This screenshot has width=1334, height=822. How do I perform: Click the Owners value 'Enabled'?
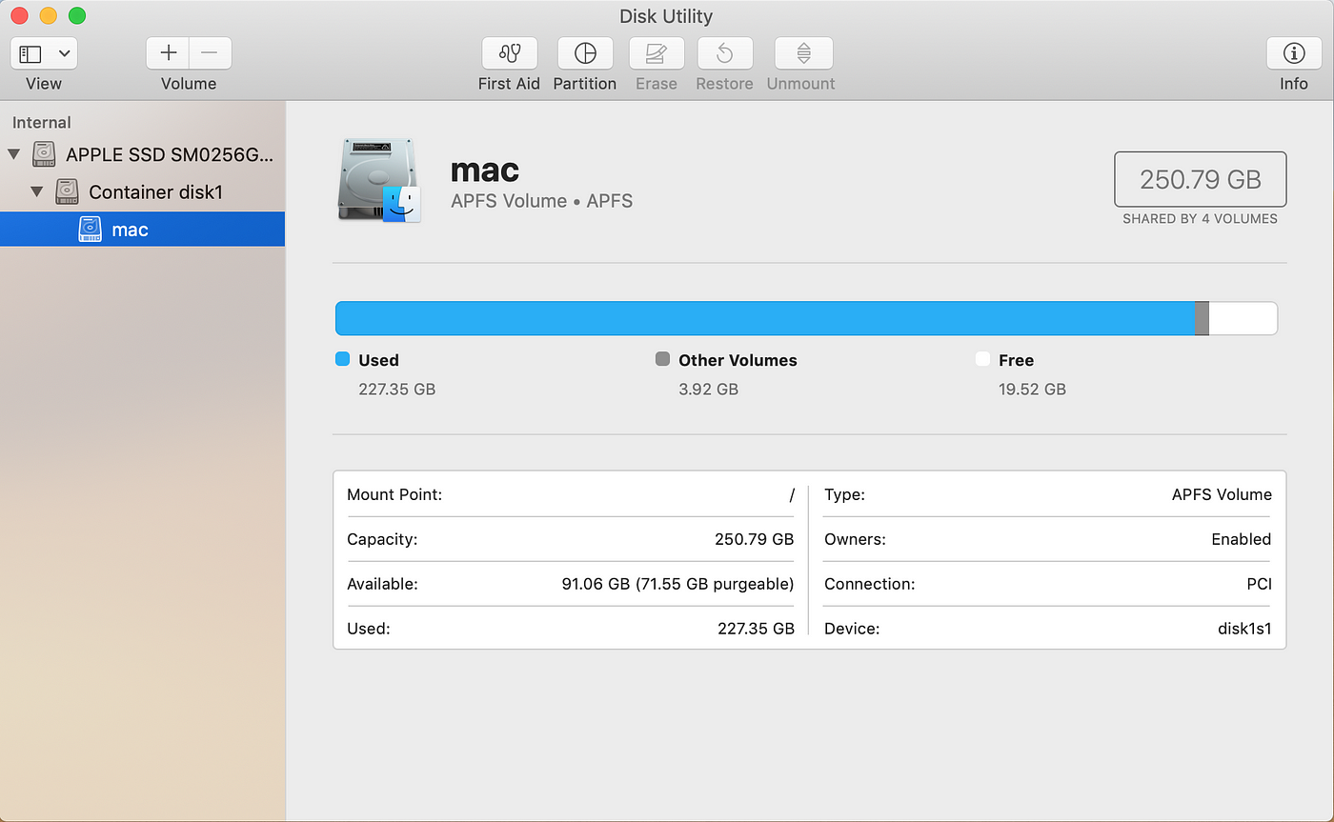pos(1242,539)
